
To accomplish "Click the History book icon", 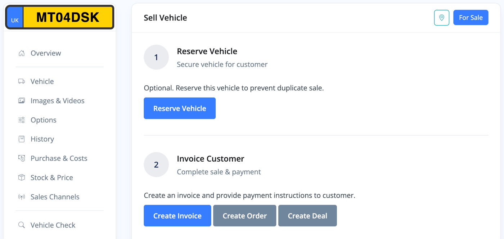I will point(22,139).
